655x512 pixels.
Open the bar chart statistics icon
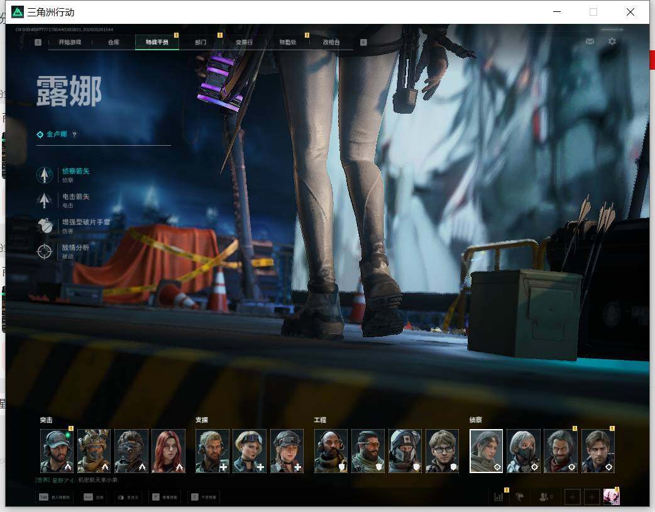(498, 497)
